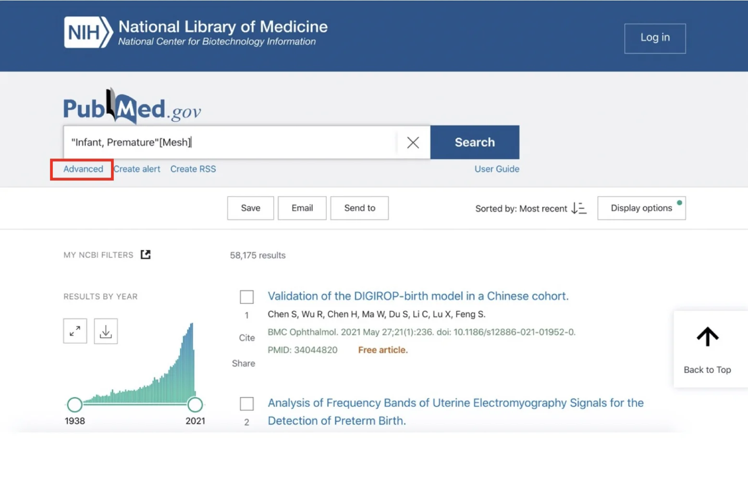
Task: Click the PubMed.gov logo
Action: tap(132, 106)
